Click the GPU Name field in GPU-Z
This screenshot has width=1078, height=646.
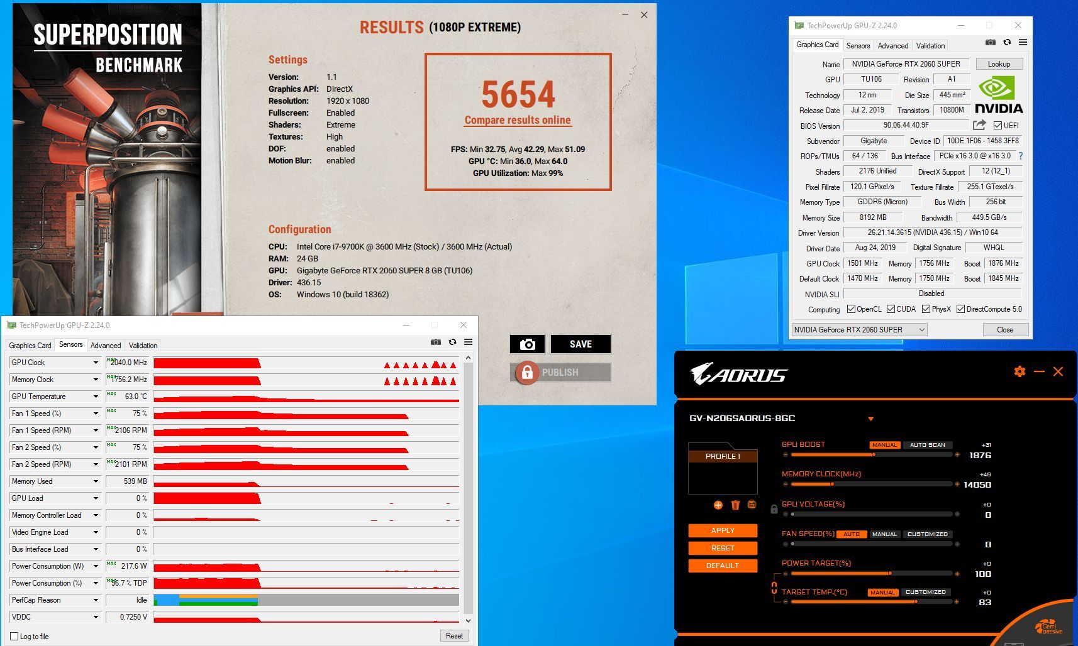click(x=906, y=63)
